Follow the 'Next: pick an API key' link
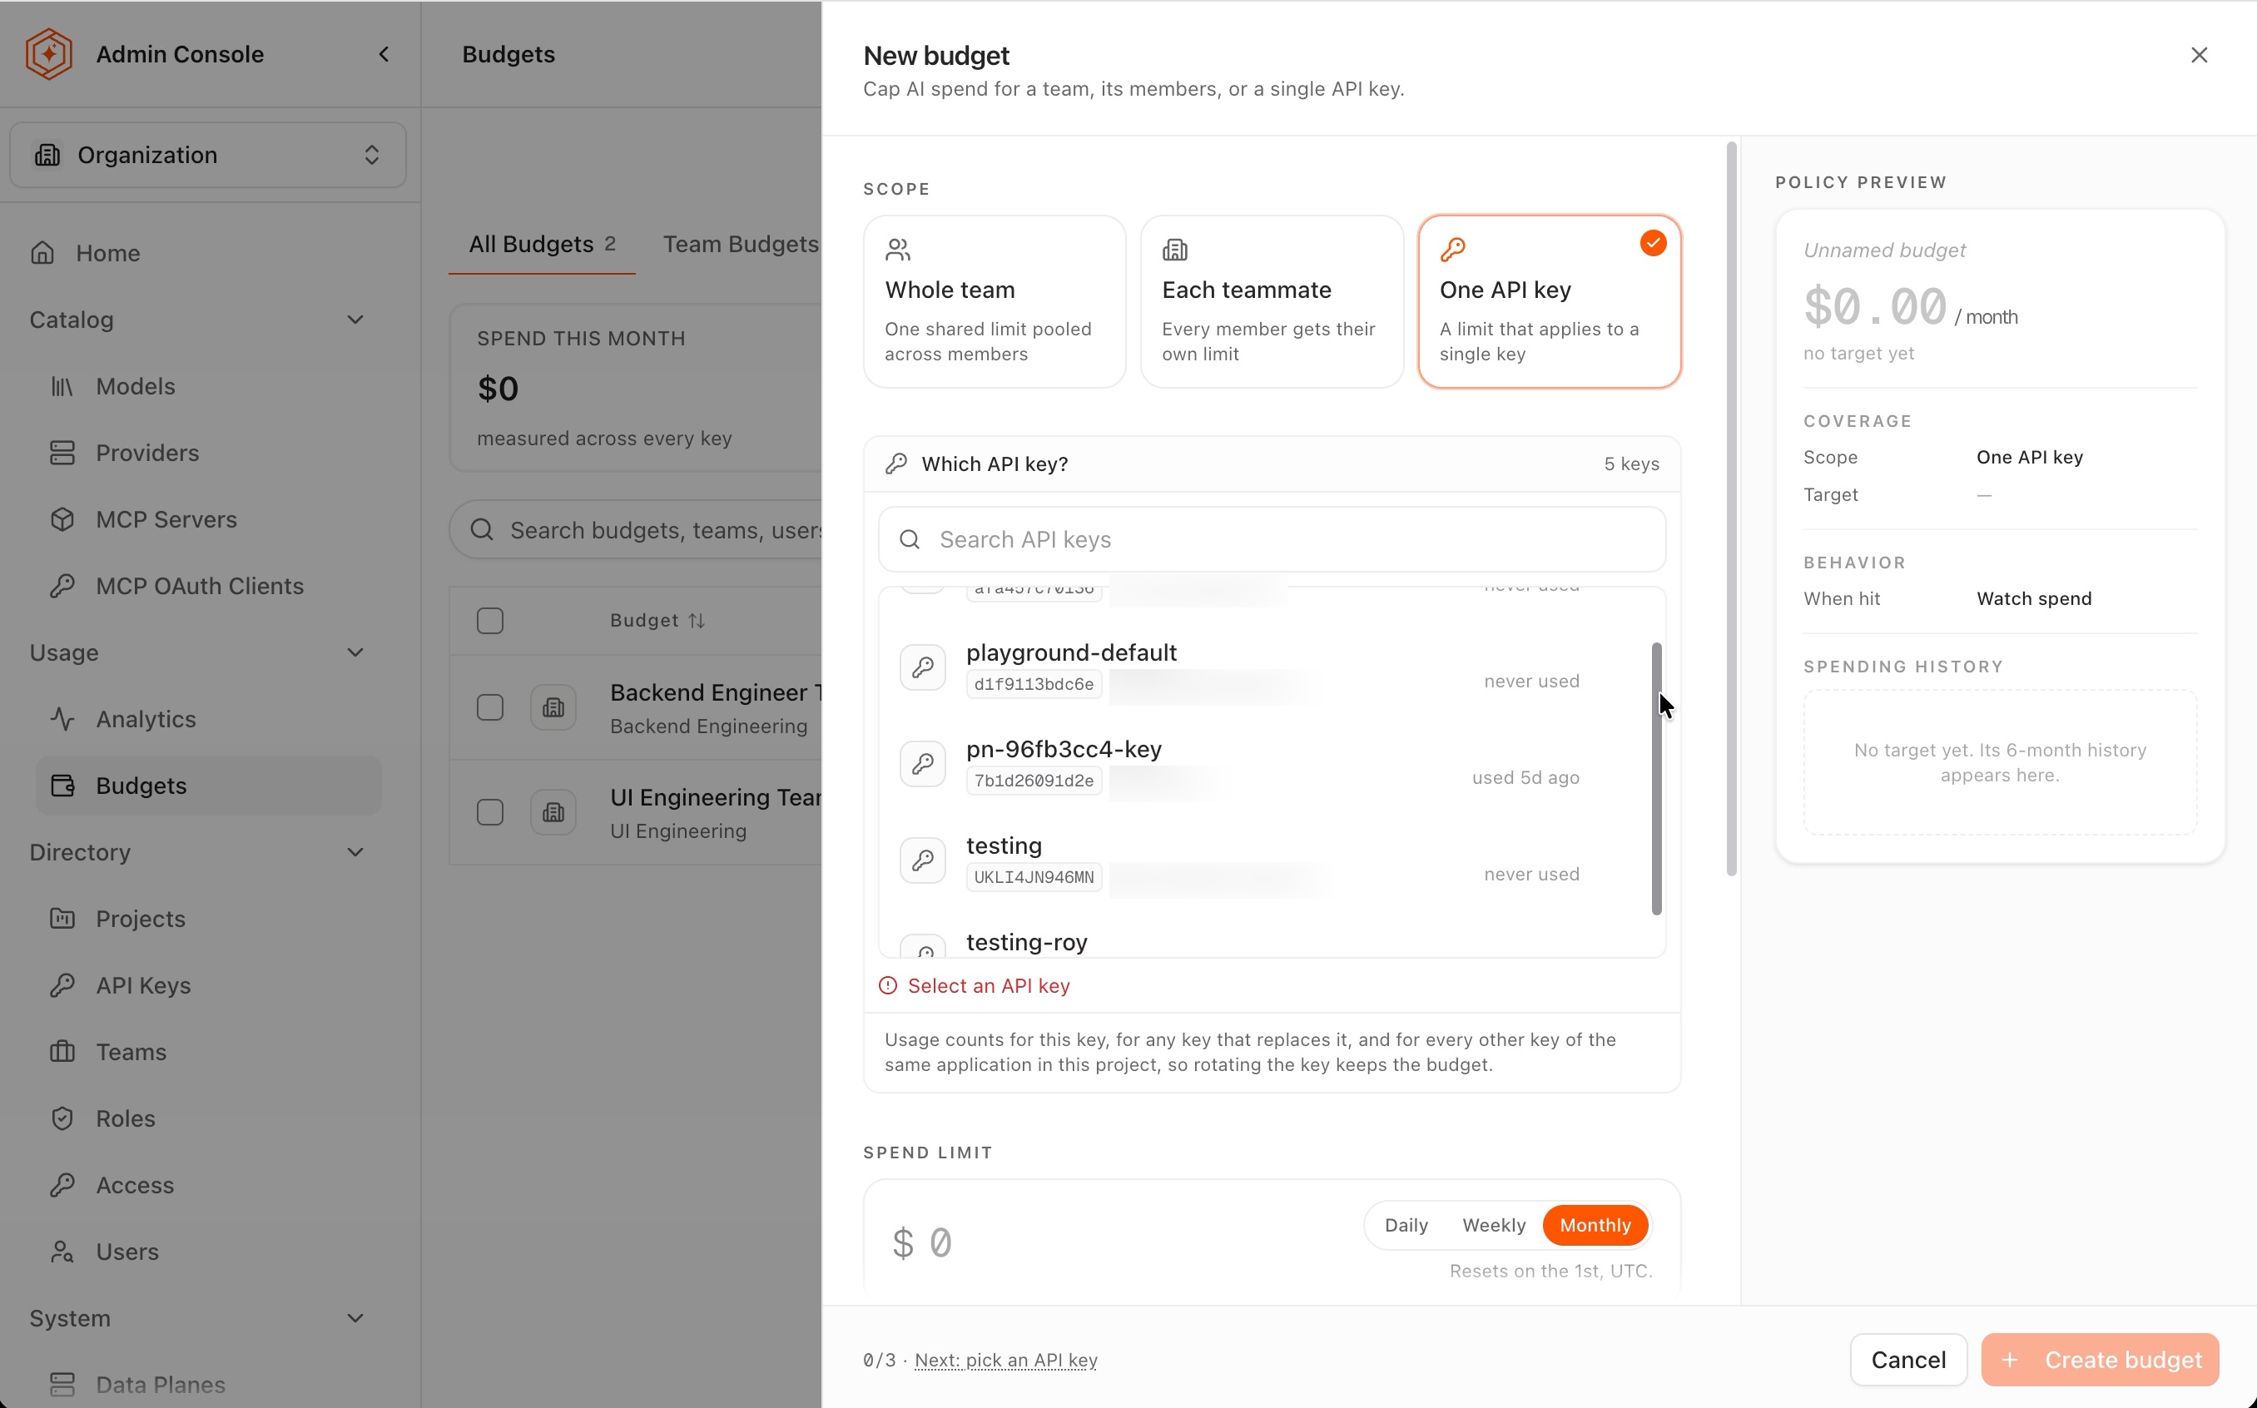The image size is (2257, 1408). (x=1005, y=1360)
